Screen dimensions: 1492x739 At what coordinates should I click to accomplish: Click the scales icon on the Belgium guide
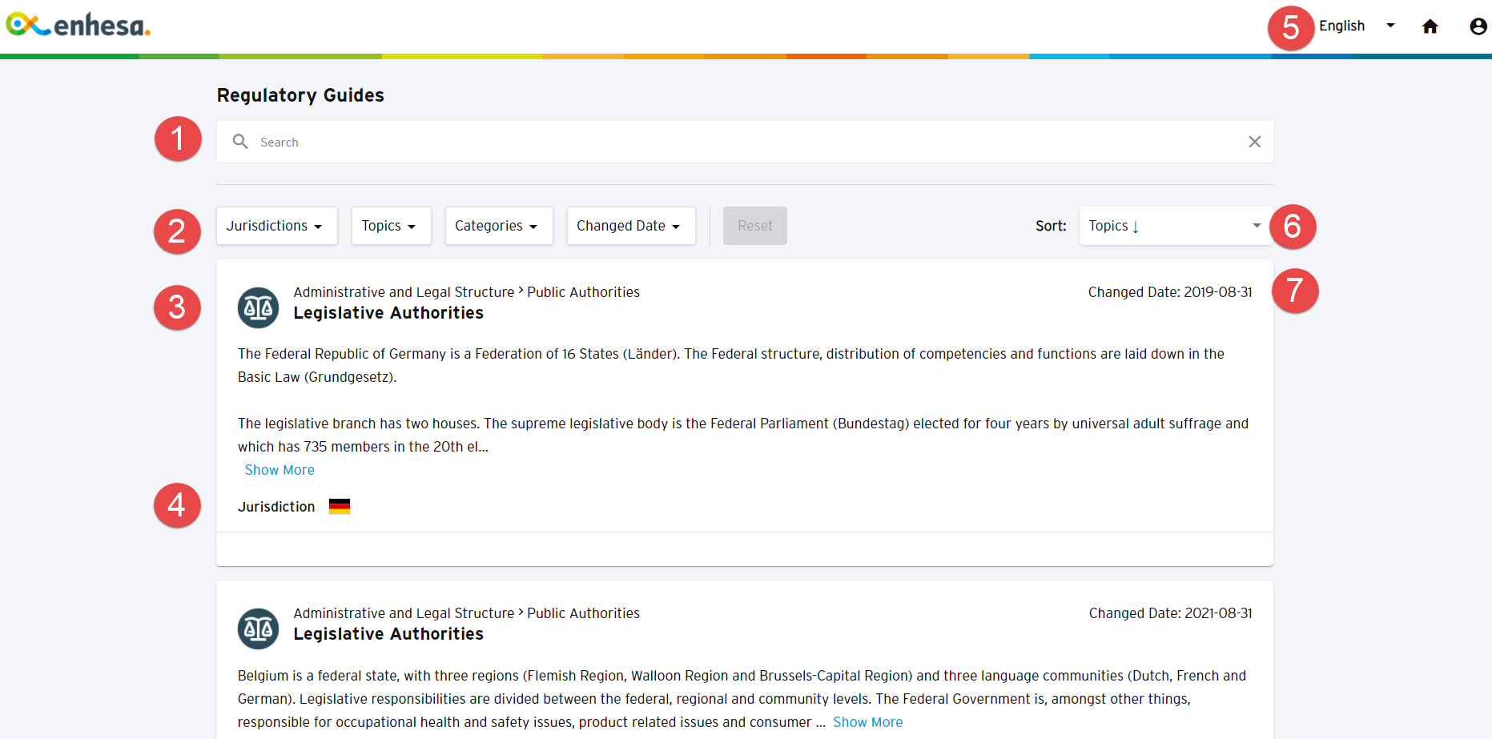(258, 629)
